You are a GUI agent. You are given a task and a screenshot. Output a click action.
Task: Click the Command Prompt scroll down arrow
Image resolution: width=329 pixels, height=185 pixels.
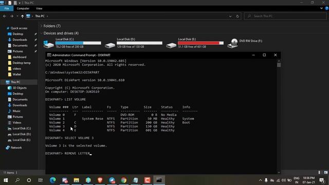coord(279,173)
